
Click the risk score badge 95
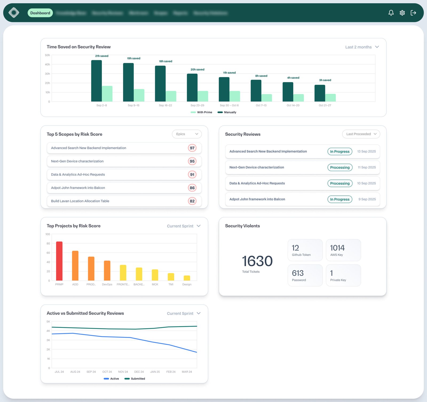pos(192,161)
